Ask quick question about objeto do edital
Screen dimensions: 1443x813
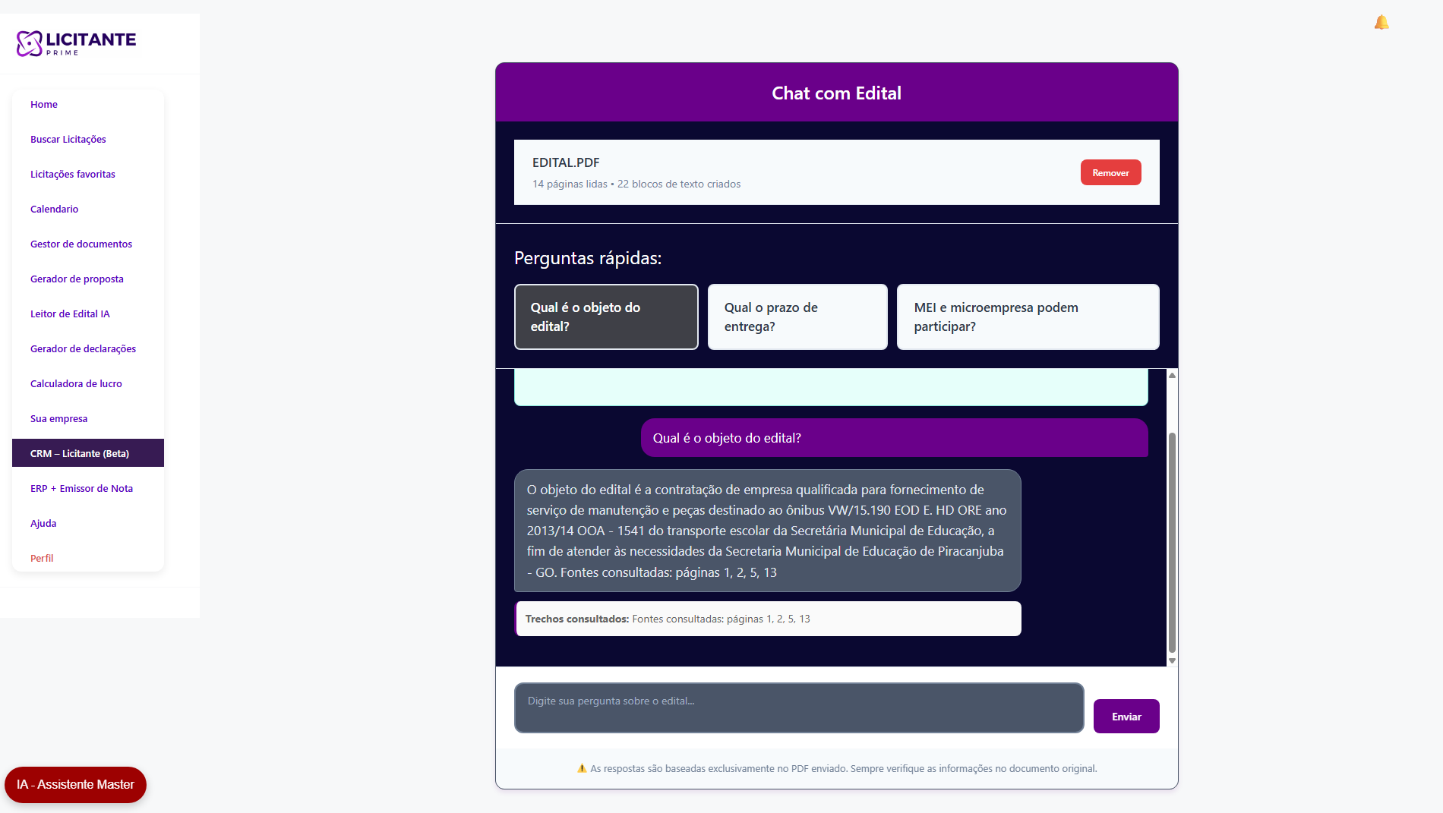click(x=606, y=317)
